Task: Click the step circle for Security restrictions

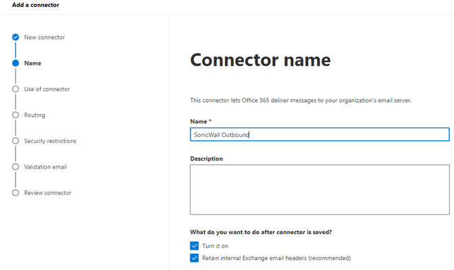Action: coord(16,140)
